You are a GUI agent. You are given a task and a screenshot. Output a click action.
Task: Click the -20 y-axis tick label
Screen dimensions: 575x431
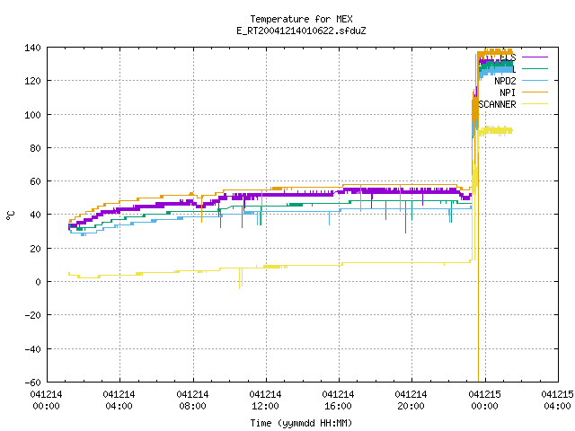coord(32,315)
